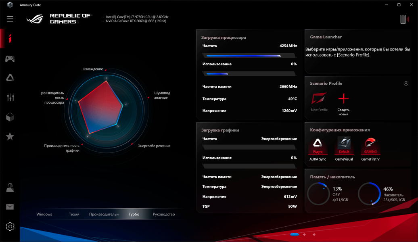Select the Турбо operating mode
The height and width of the screenshot is (242, 418).
(134, 214)
